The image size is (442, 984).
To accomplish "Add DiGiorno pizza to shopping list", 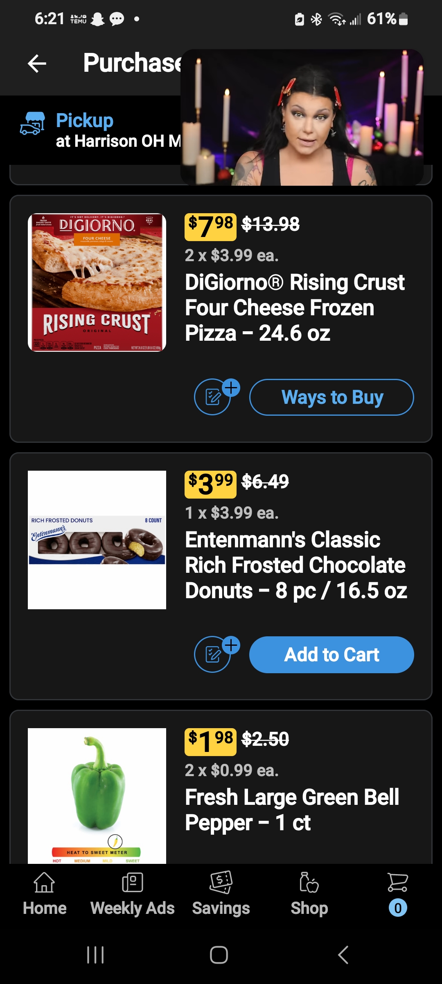I will (x=213, y=397).
